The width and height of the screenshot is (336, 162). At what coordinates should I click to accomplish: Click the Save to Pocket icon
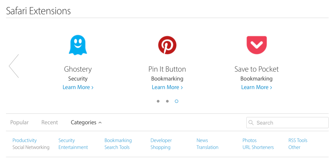257,45
